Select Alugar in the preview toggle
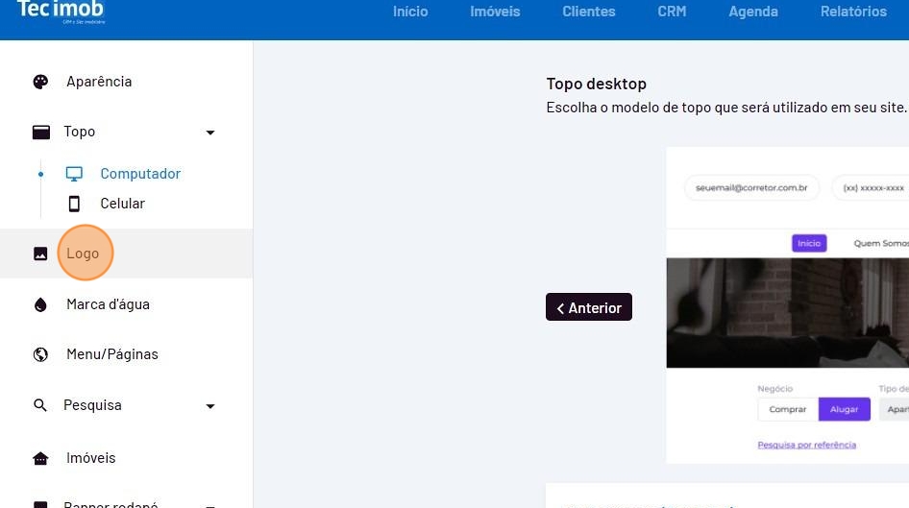Viewport: 909px width, 508px height. click(x=844, y=409)
